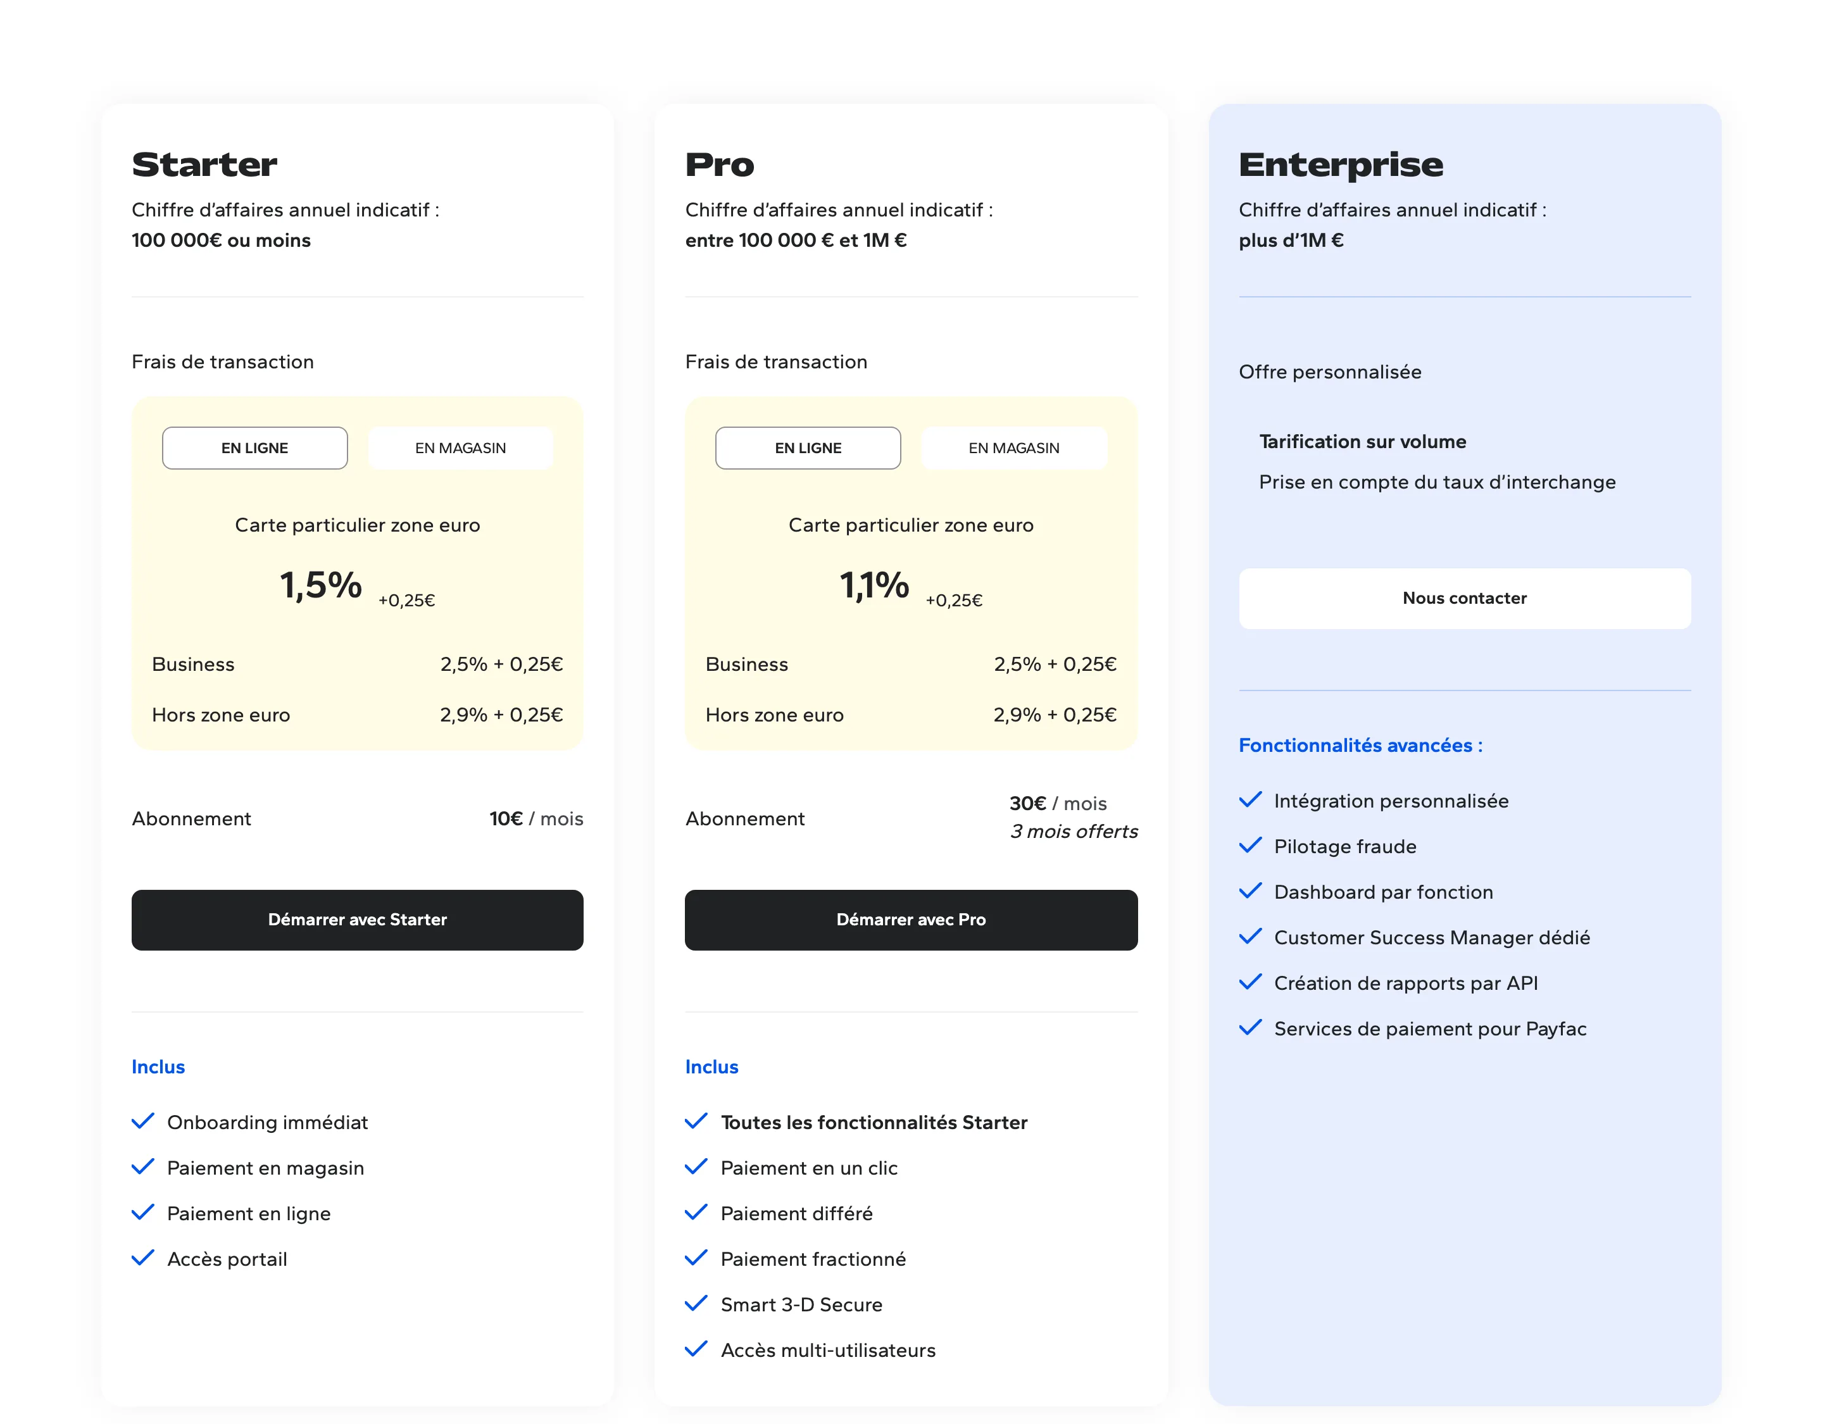
Task: Click the 1,1% online rate in Pro plan
Action: (x=874, y=585)
